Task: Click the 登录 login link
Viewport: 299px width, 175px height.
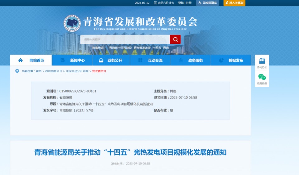Action: (x=181, y=3)
